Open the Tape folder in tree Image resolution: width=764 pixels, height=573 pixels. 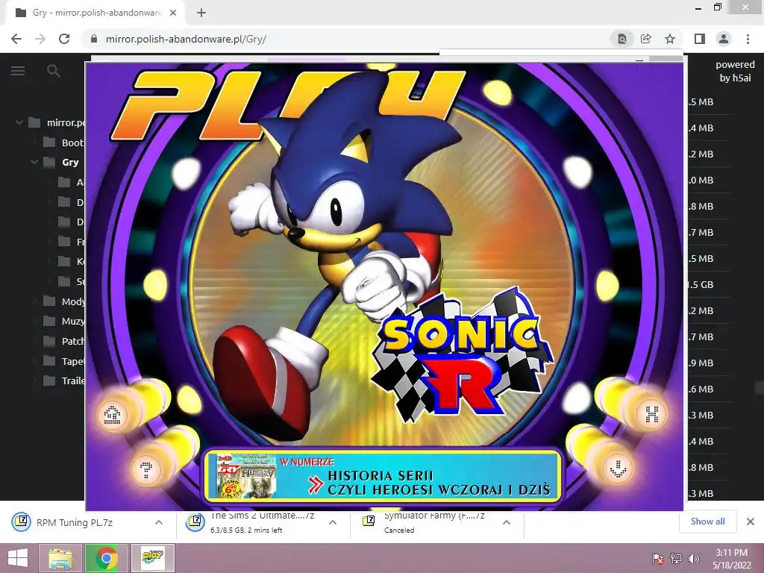(x=64, y=361)
